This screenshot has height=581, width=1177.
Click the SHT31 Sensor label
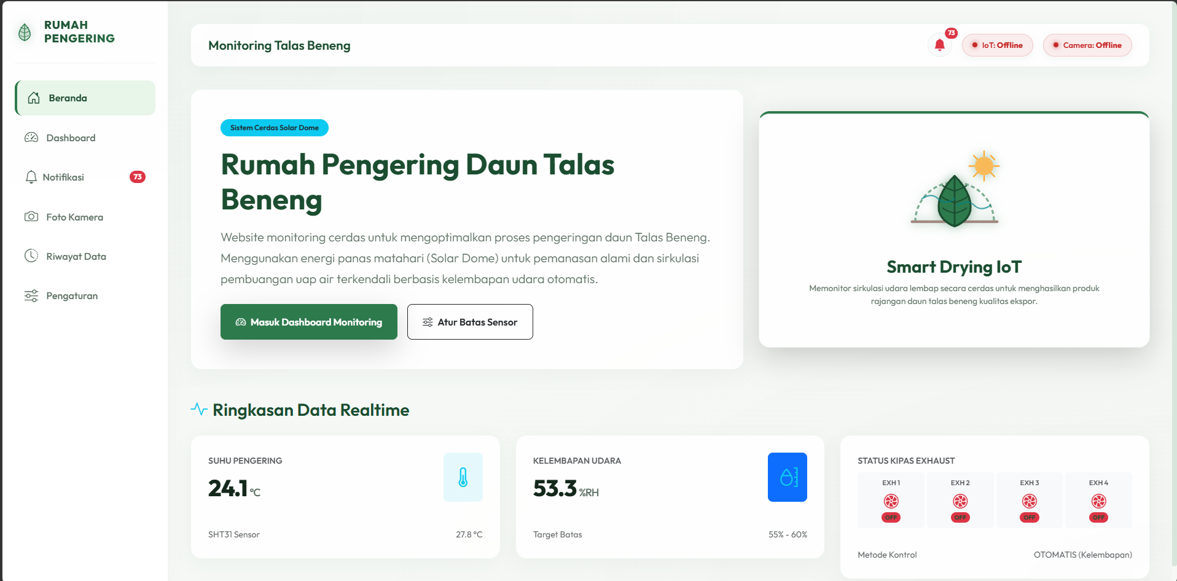click(234, 534)
